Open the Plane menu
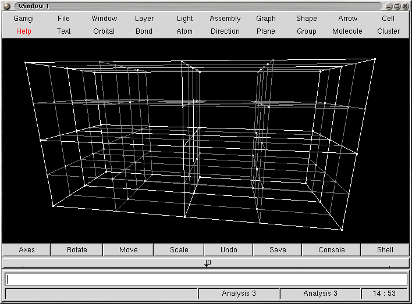 coord(266,31)
